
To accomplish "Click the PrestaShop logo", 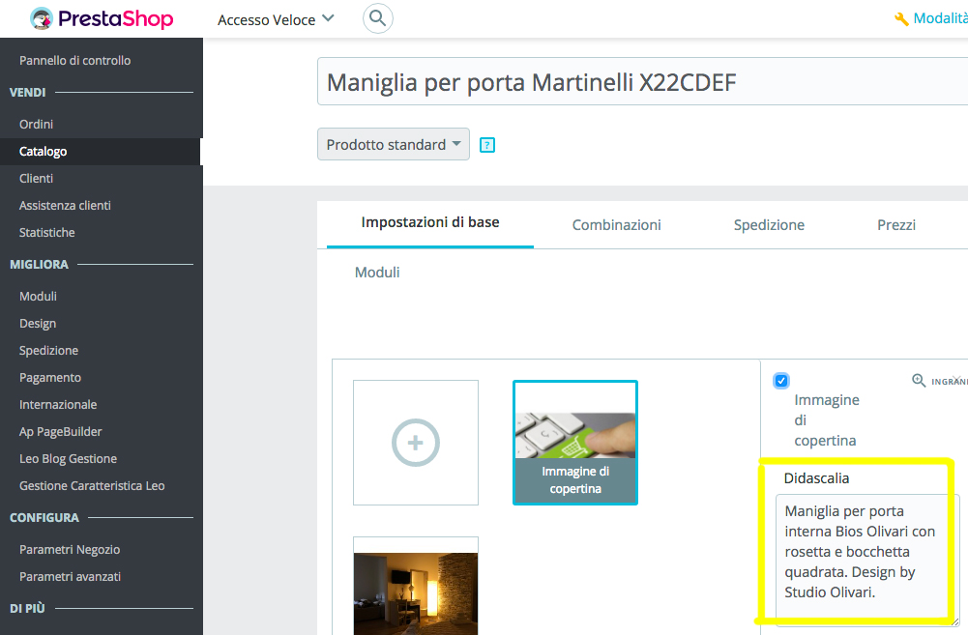I will [102, 18].
